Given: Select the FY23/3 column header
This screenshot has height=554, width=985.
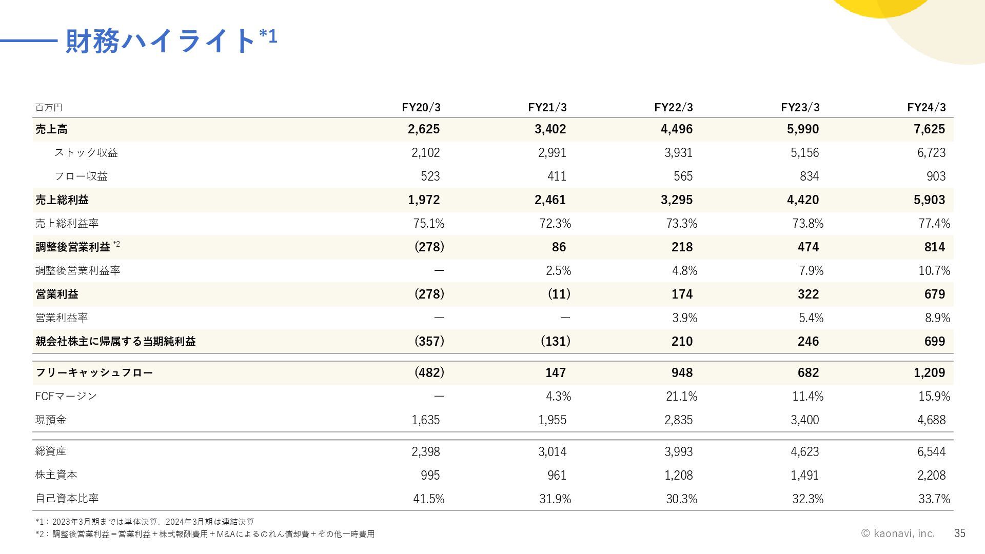Looking at the screenshot, I should click(800, 107).
